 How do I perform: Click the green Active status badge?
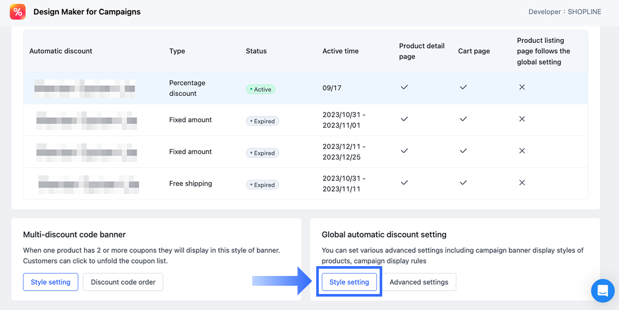[260, 89]
